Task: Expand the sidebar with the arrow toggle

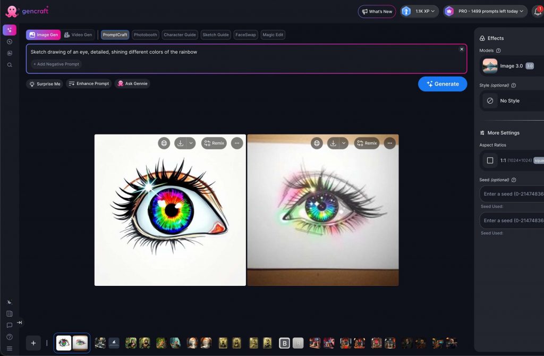Action: pyautogui.click(x=20, y=322)
